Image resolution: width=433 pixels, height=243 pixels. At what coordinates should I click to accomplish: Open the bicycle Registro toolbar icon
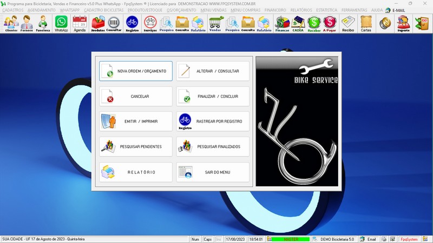coord(132,23)
